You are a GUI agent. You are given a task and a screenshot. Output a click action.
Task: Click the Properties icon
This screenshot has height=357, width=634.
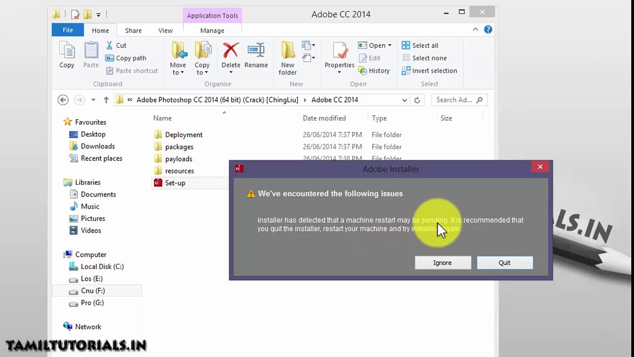point(340,51)
